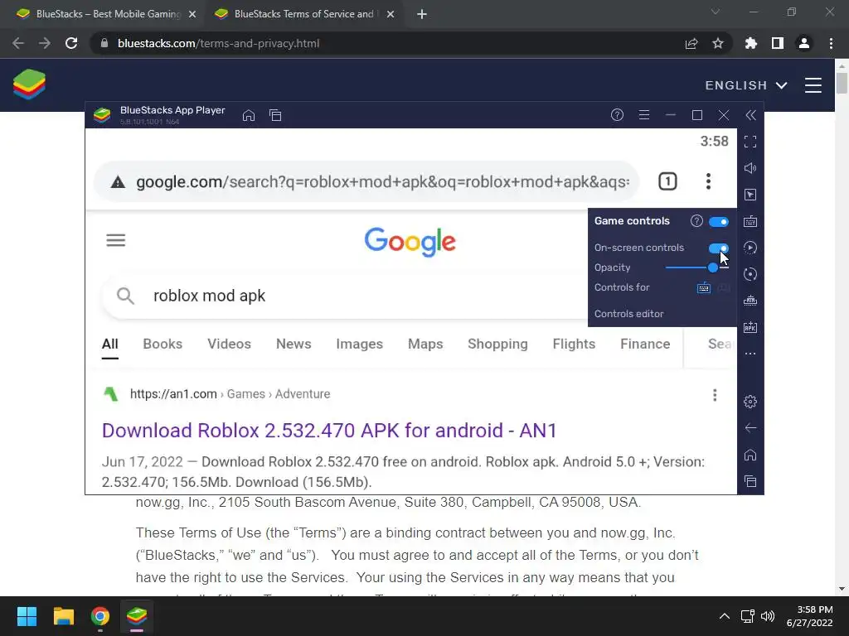
Task: Switch to Shopping search tab
Action: [x=497, y=344]
